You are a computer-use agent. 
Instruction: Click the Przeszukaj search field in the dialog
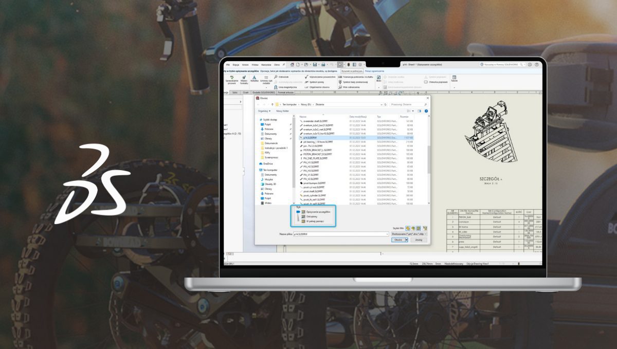pos(408,104)
